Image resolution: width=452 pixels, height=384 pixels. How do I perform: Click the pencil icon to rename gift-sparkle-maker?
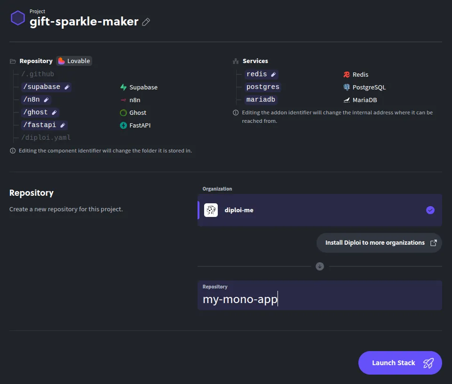tap(146, 22)
